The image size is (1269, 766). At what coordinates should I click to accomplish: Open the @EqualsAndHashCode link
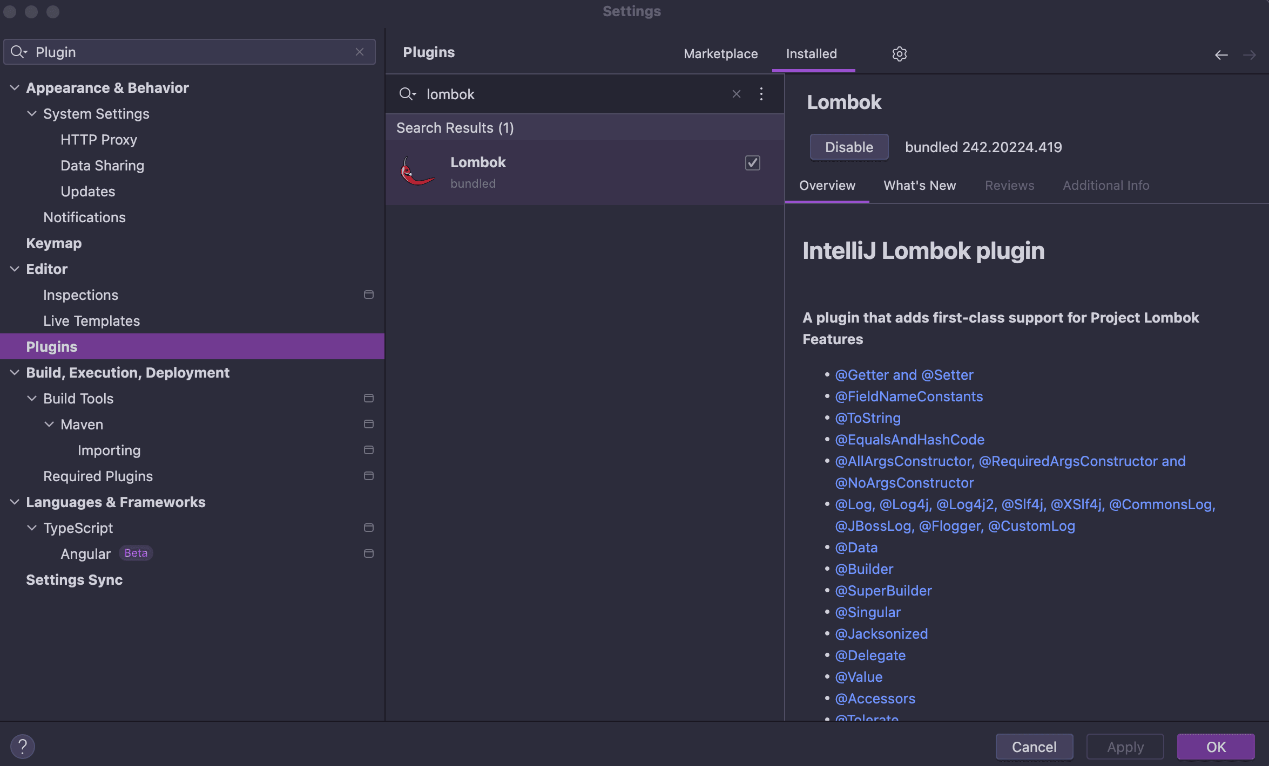[x=909, y=439]
